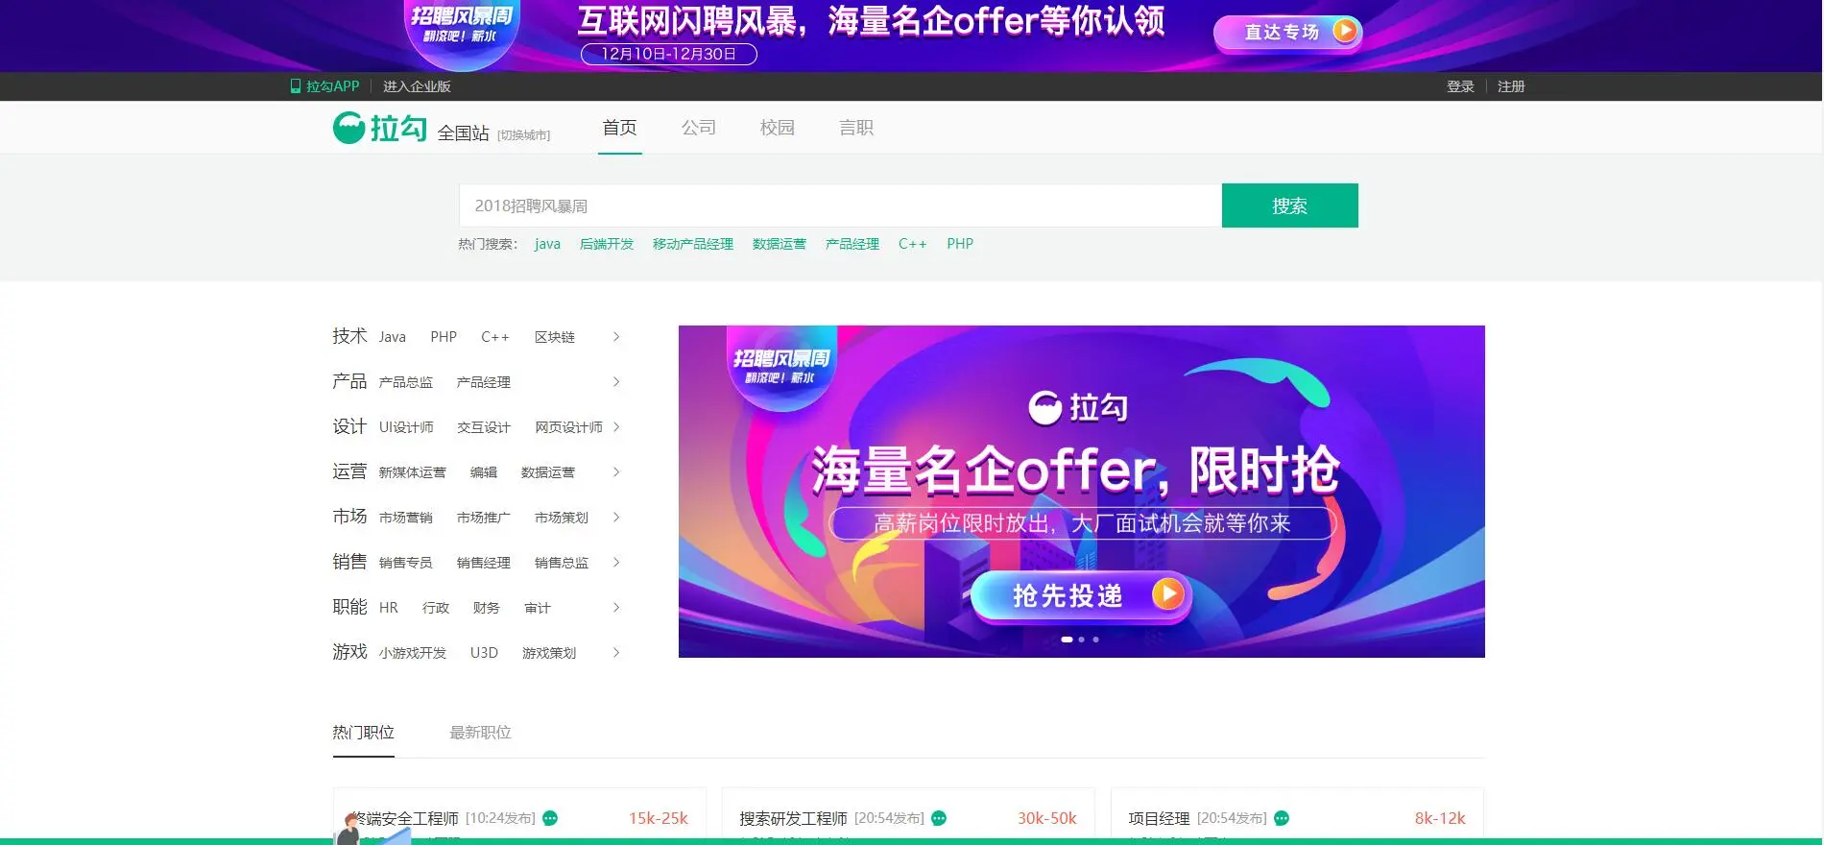Open the 项目经理 job posting
The height and width of the screenshot is (845, 1824).
pos(1159,818)
